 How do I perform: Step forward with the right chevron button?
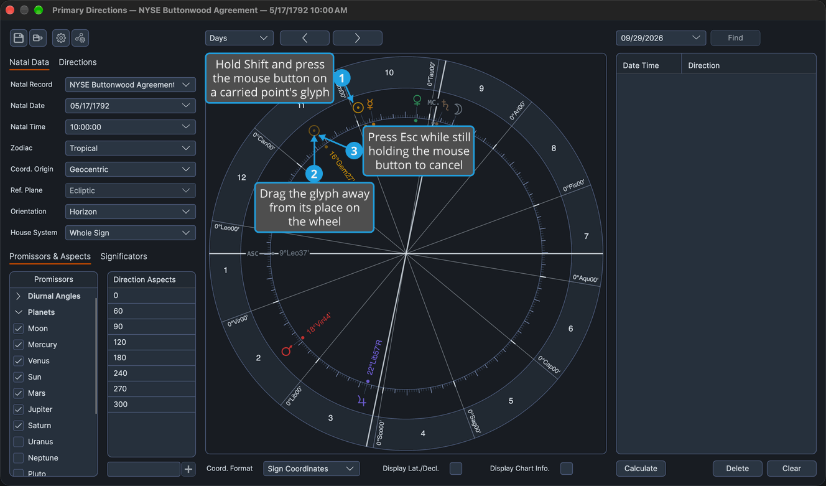pyautogui.click(x=358, y=38)
